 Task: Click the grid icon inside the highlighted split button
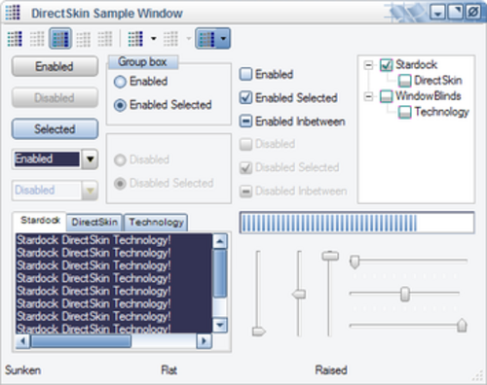click(207, 39)
